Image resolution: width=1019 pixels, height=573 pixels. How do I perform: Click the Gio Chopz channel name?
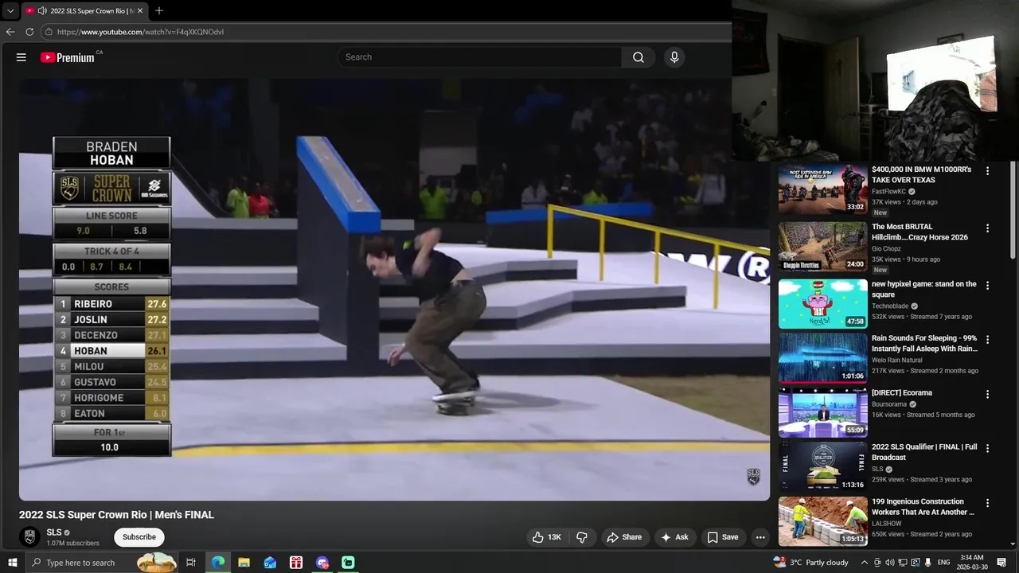pos(886,249)
